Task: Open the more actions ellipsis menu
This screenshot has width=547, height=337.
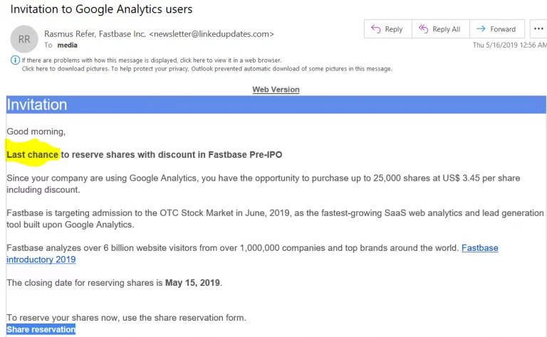Action: click(538, 29)
